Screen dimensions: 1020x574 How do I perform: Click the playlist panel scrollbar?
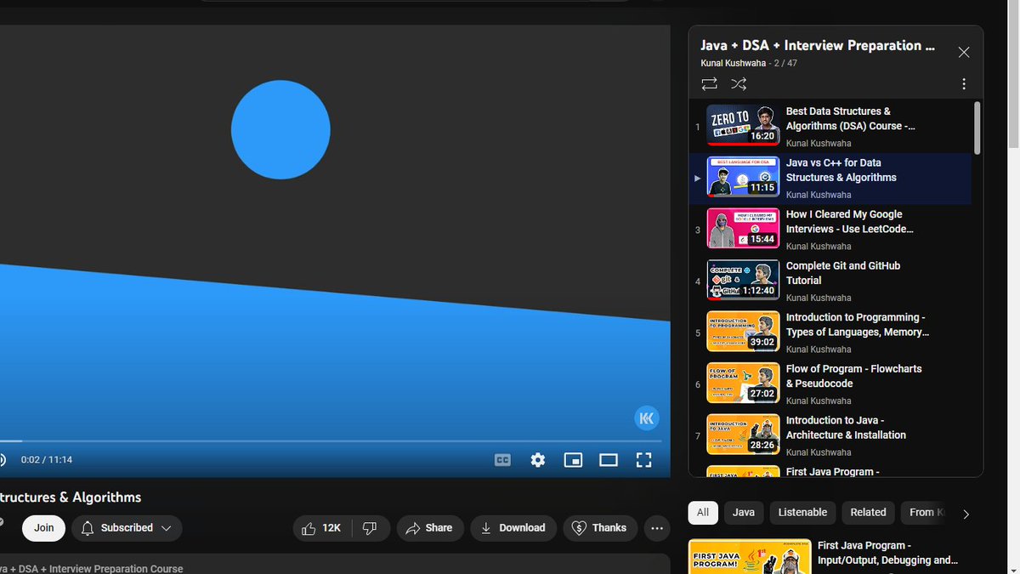(x=977, y=128)
